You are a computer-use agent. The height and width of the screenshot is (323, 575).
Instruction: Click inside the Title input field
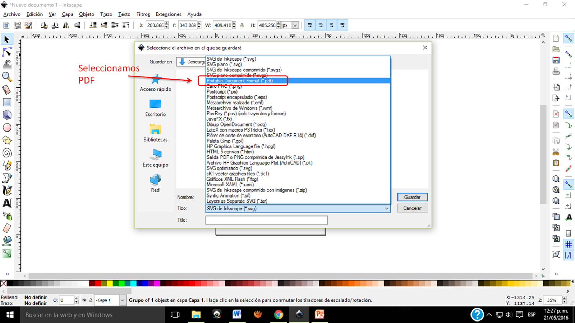pos(266,220)
